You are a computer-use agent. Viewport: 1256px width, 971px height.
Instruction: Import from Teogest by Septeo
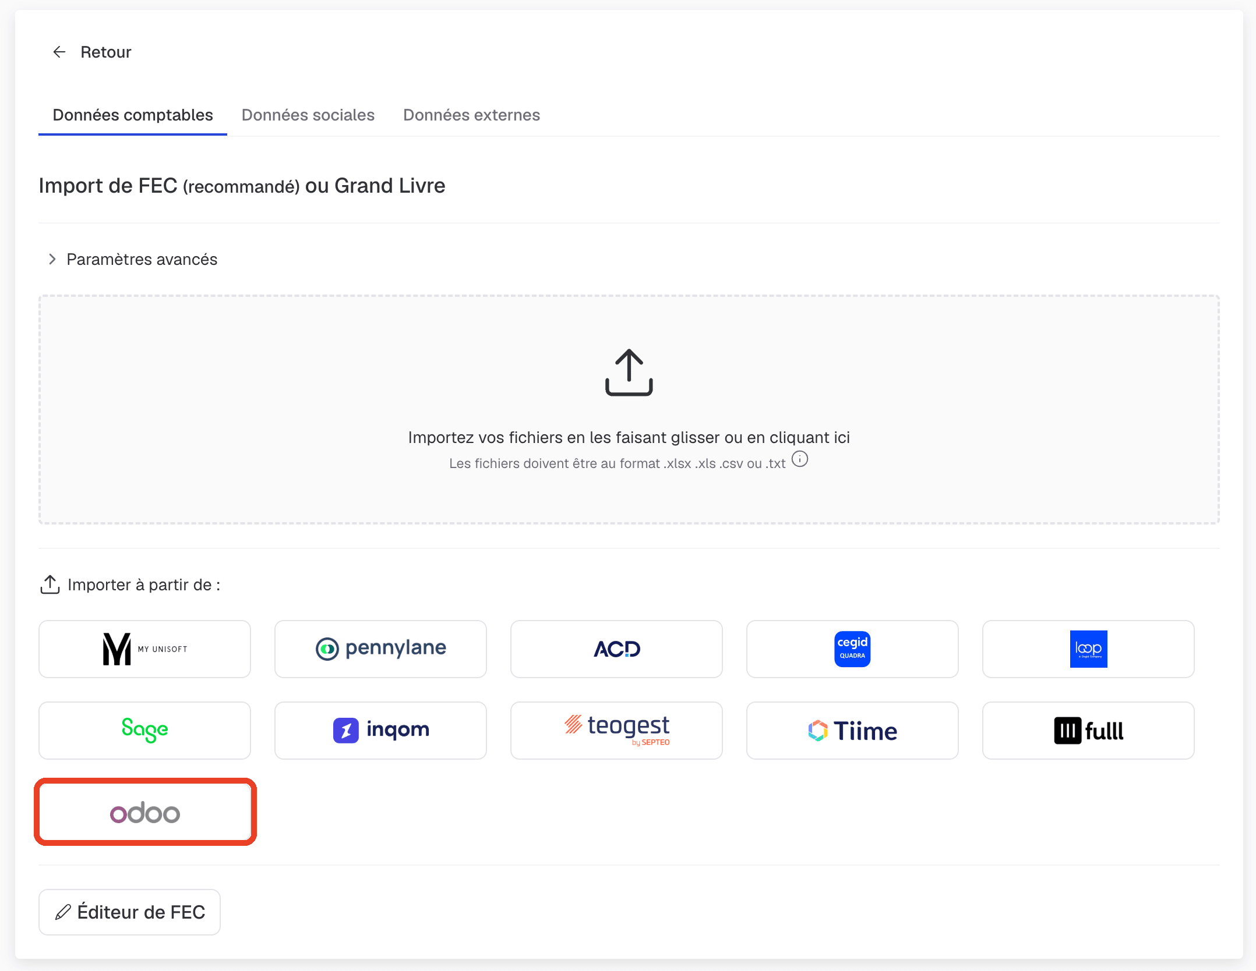pyautogui.click(x=616, y=731)
